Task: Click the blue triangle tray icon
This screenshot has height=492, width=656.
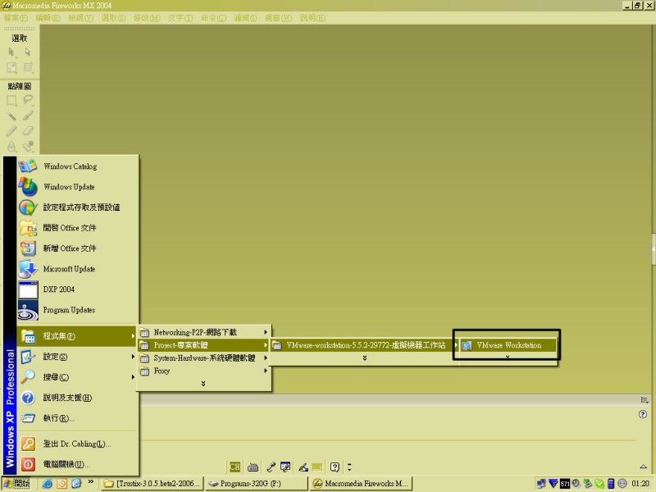Action: tap(553, 484)
